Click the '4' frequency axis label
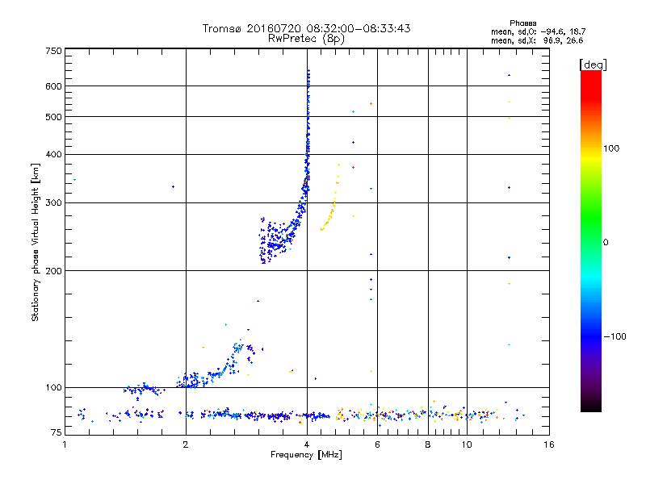 pyautogui.click(x=307, y=444)
